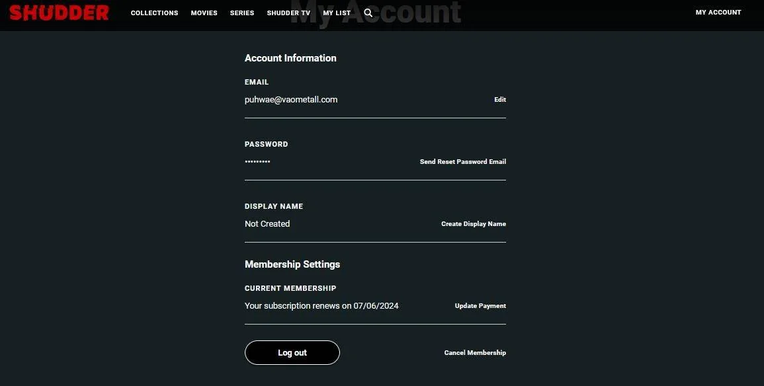Send Reset Password Email
The width and height of the screenshot is (764, 386).
tap(463, 161)
